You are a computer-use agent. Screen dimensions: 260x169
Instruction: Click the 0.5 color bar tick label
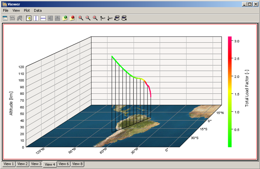tap(236, 129)
